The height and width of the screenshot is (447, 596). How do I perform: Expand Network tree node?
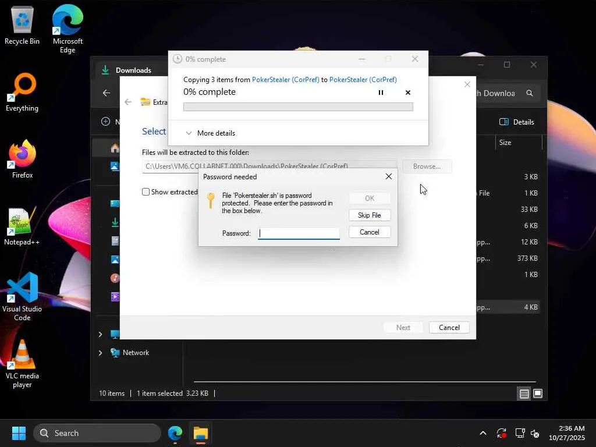point(100,353)
